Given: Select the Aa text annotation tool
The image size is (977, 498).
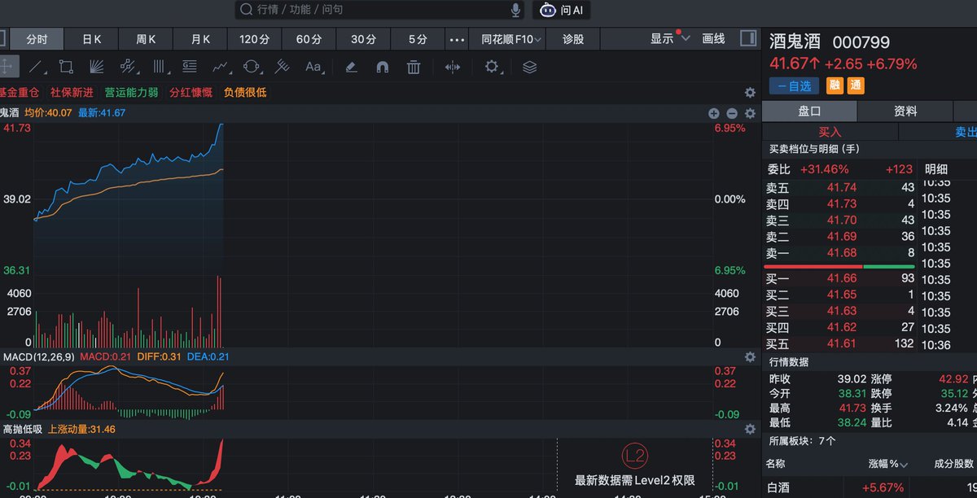Looking at the screenshot, I should [x=313, y=67].
